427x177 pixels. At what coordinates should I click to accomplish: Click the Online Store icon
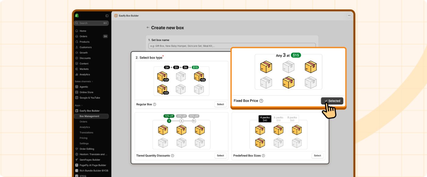(77, 92)
